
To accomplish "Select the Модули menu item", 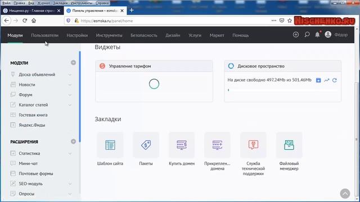I will (15, 35).
